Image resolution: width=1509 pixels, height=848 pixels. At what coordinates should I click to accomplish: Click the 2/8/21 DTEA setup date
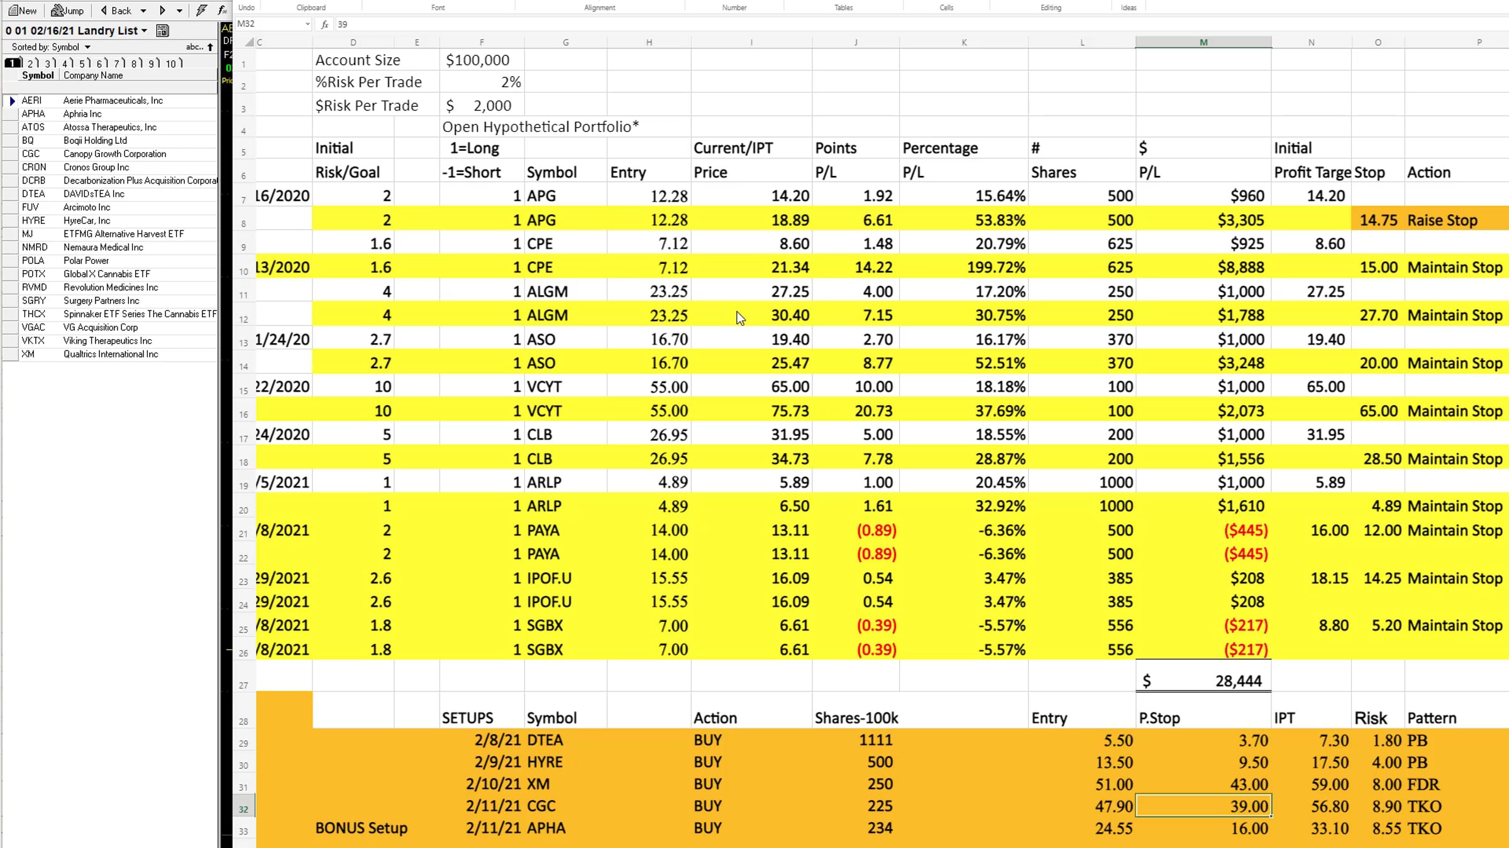482,740
